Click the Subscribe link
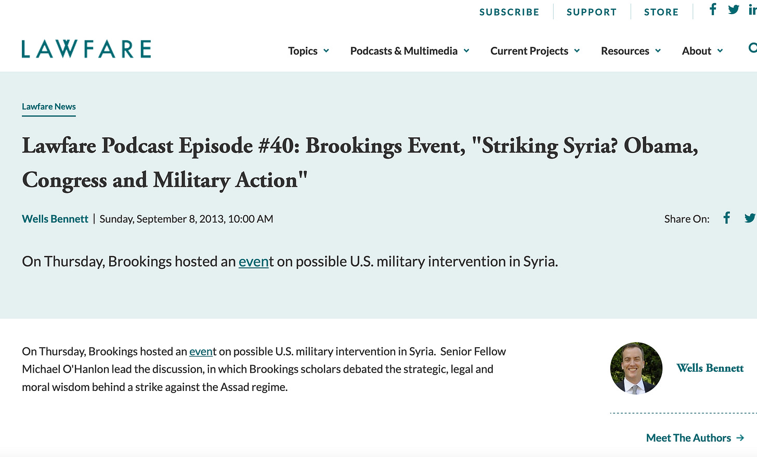The width and height of the screenshot is (757, 457). [x=510, y=12]
